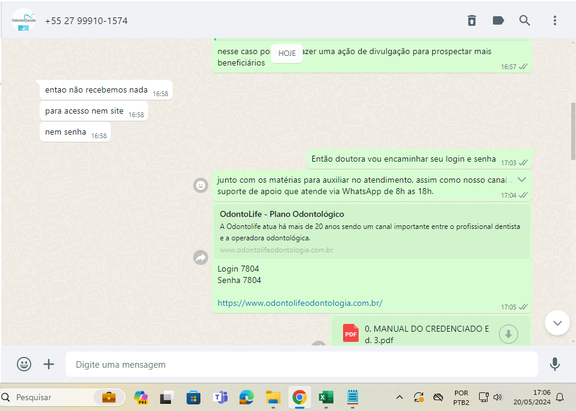Viewport: 576px width, 411px height.
Task: Forward the OdontoLife link message
Action: (200, 257)
